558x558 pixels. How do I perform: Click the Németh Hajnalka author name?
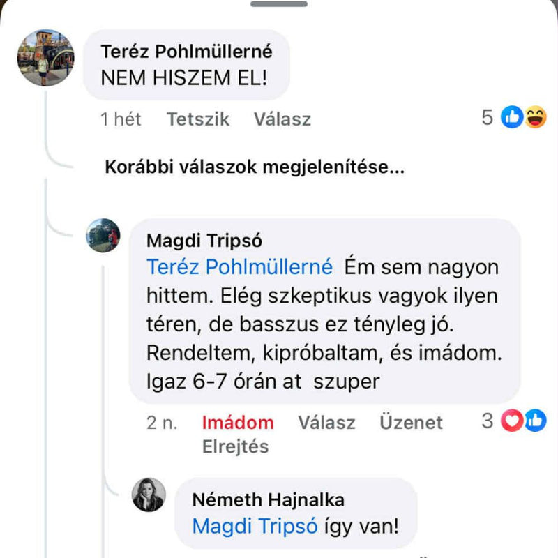(268, 499)
